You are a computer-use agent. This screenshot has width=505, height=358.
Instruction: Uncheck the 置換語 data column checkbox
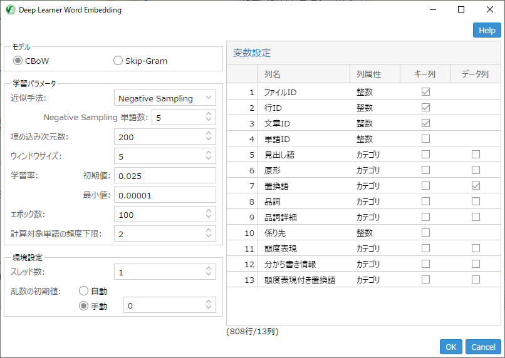[x=476, y=185]
